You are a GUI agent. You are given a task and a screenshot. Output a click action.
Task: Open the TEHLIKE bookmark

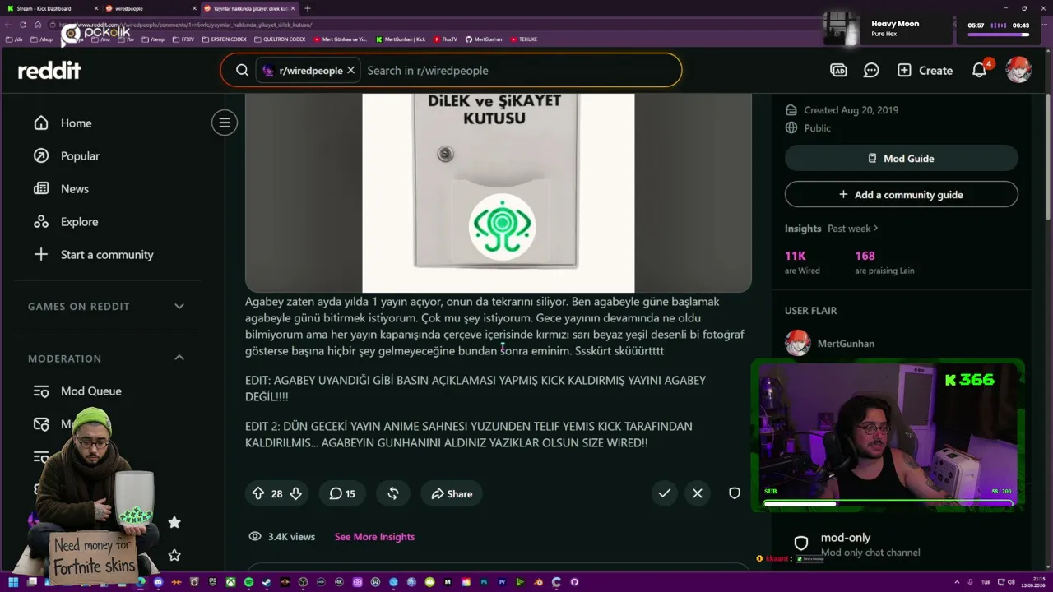click(523, 39)
